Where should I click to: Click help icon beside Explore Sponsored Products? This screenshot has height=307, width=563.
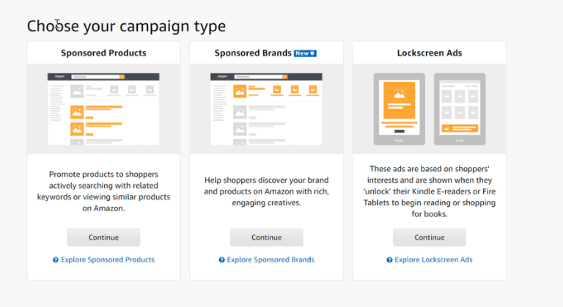tap(56, 259)
